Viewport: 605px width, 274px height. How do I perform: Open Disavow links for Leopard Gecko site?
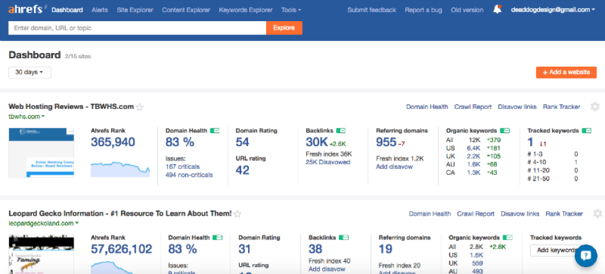[520, 213]
